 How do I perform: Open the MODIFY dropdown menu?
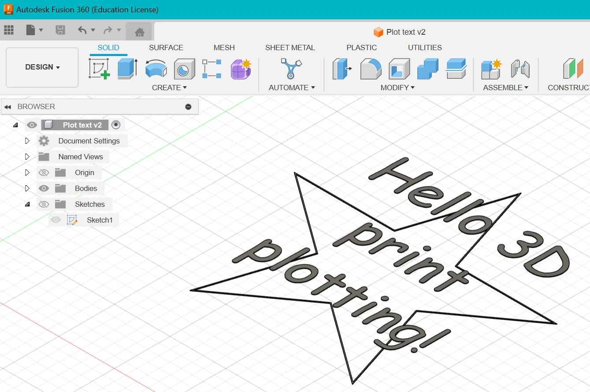(398, 88)
